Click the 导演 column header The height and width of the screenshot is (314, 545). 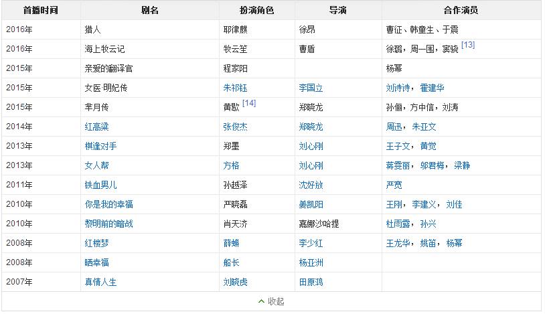(338, 11)
